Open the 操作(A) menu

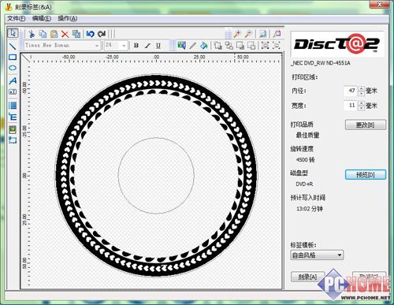68,18
